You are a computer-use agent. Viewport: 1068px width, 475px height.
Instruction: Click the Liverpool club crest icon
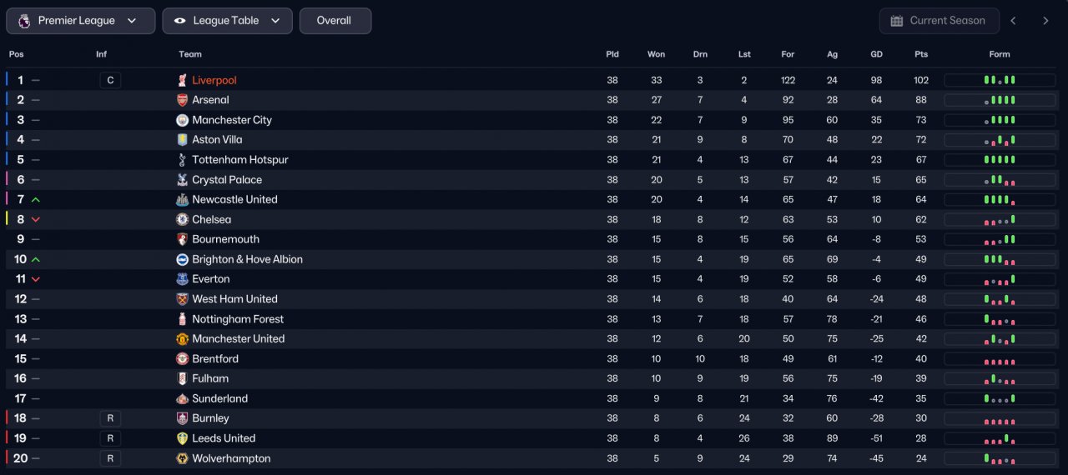pos(182,80)
